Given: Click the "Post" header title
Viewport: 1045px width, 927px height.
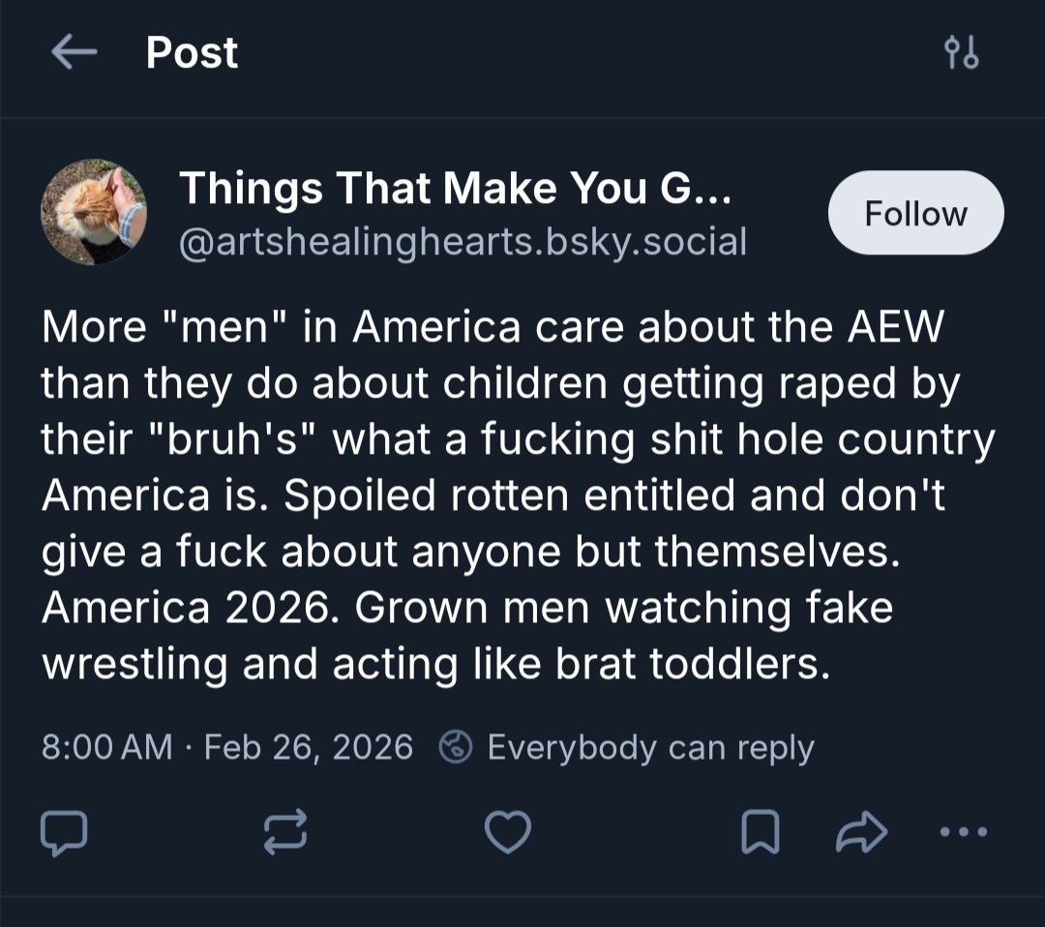Looking at the screenshot, I should [192, 53].
